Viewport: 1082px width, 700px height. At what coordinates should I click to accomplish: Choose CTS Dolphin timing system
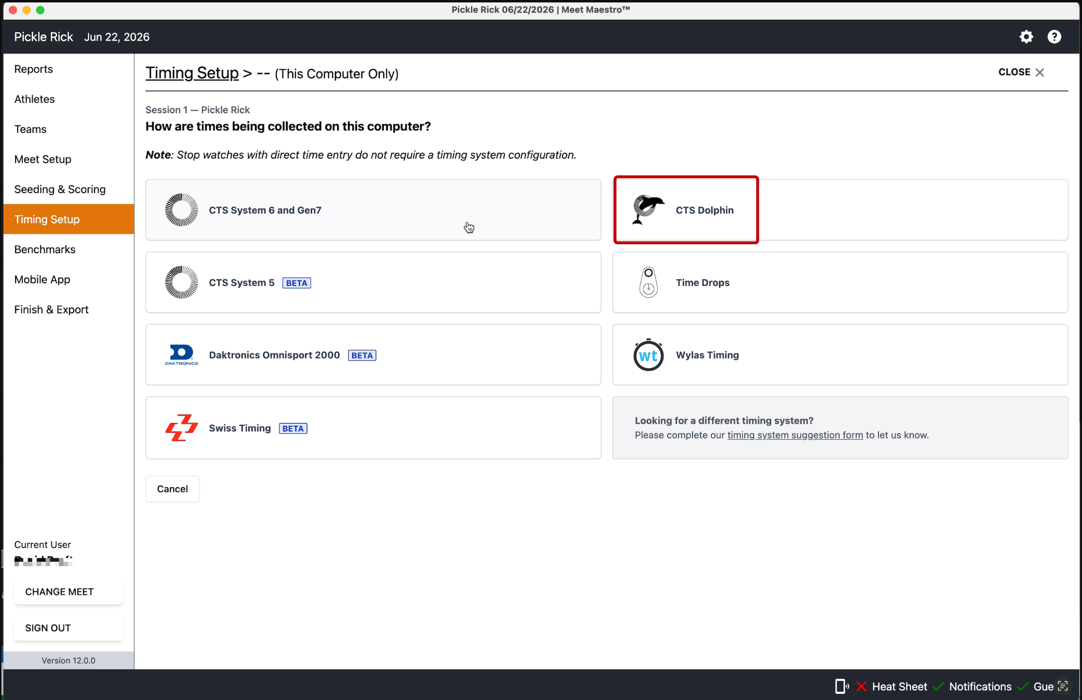coord(840,210)
